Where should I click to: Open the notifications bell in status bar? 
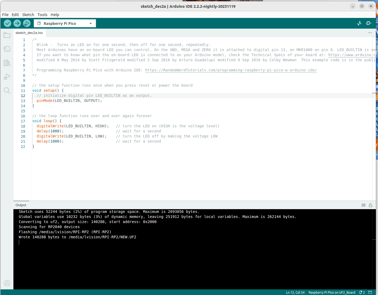[362, 292]
